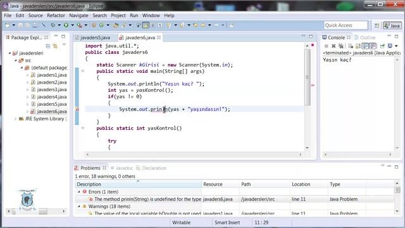Click the New Java Class icon
This screenshot has width=405, height=228.
(x=101, y=25)
